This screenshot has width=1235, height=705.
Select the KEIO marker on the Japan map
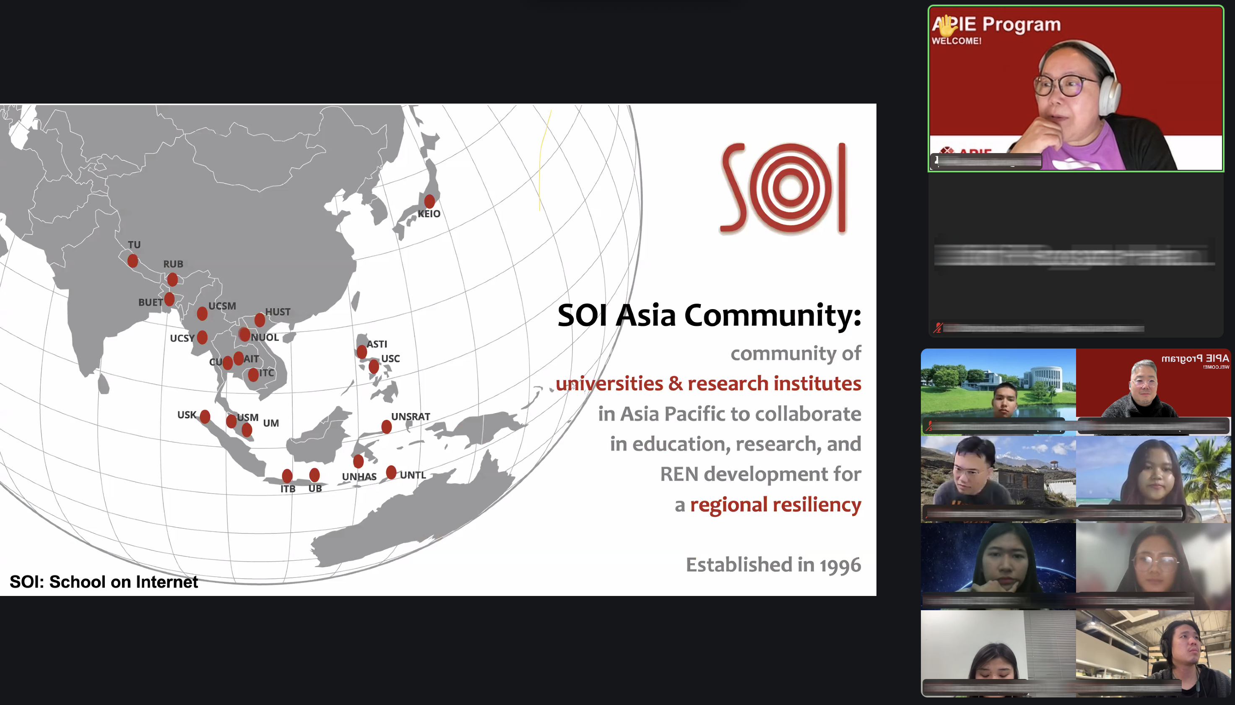(x=429, y=202)
